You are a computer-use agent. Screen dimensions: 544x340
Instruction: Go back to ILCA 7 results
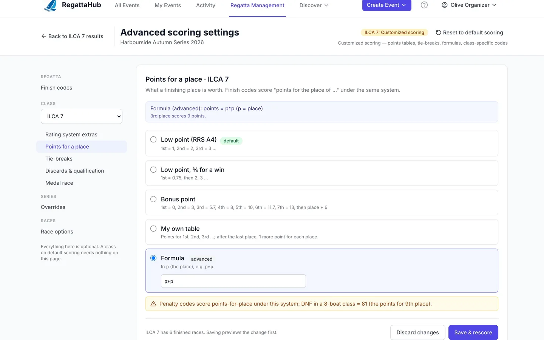(x=72, y=36)
